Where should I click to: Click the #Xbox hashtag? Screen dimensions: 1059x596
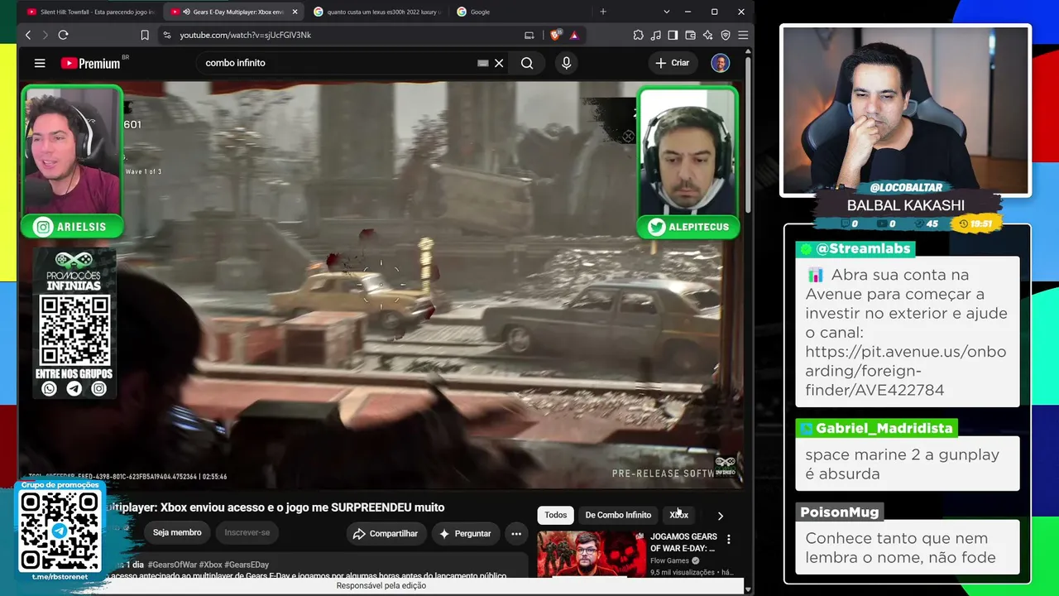210,565
